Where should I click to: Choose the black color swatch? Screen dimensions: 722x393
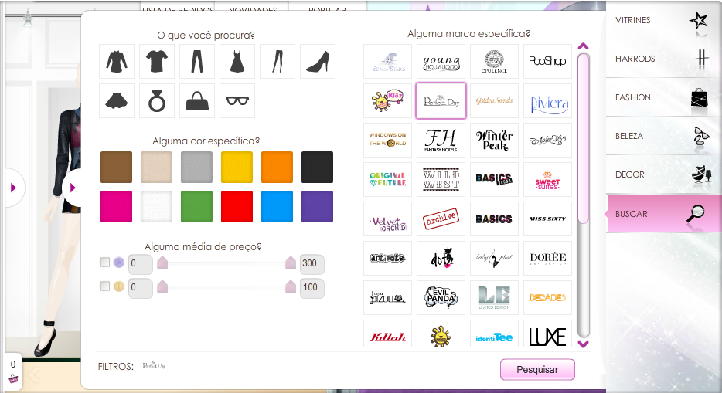317,168
